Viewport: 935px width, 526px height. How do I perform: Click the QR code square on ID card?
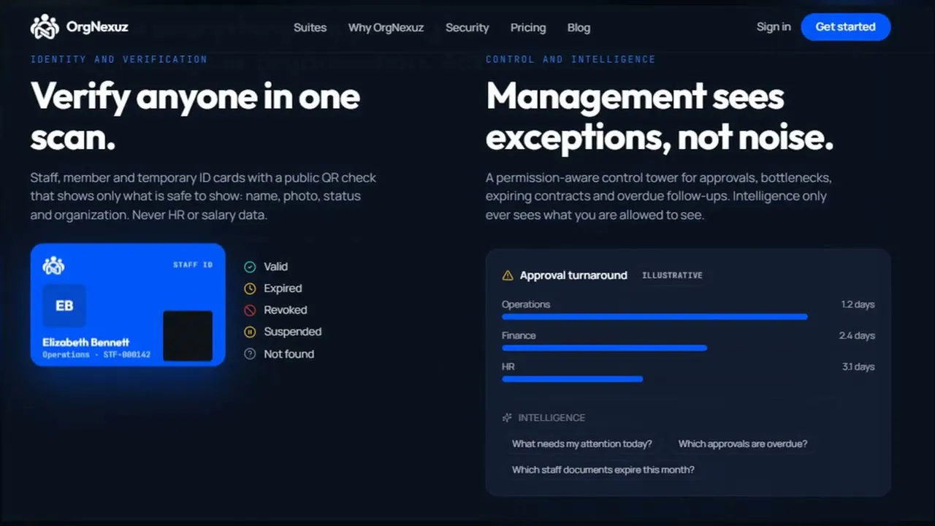pyautogui.click(x=188, y=335)
